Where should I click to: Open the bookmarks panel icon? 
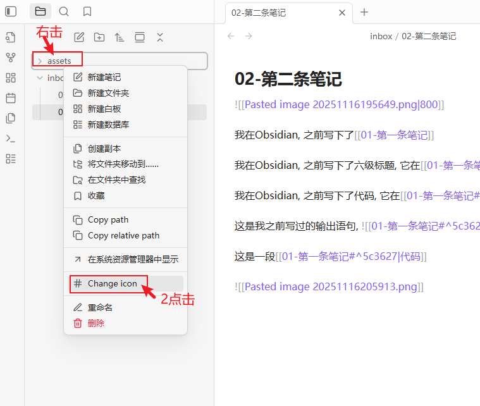(x=87, y=11)
